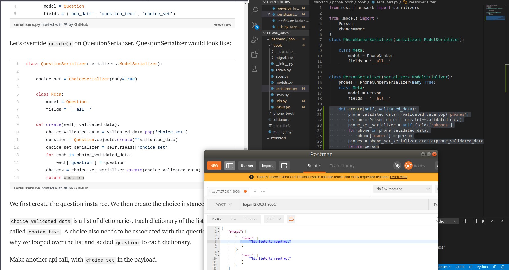
Task: Open JSON format dropdown in Postman response
Action: 274,219
